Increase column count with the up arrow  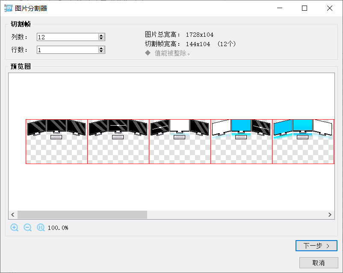tap(101, 35)
